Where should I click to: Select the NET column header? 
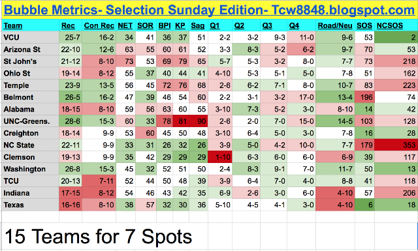click(125, 25)
